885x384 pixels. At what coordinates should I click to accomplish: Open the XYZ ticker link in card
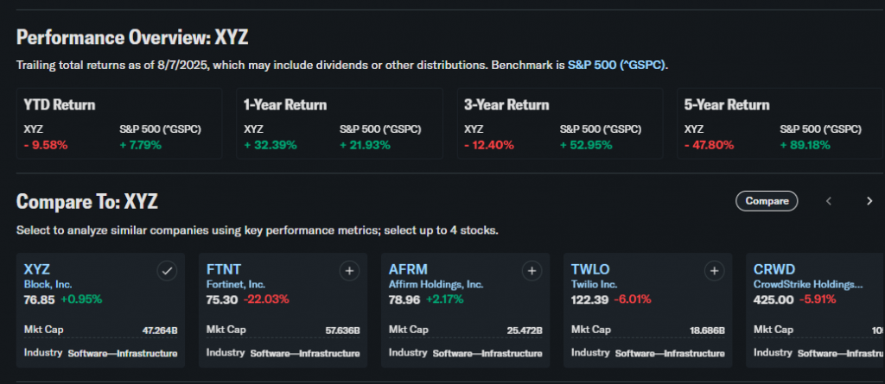37,269
